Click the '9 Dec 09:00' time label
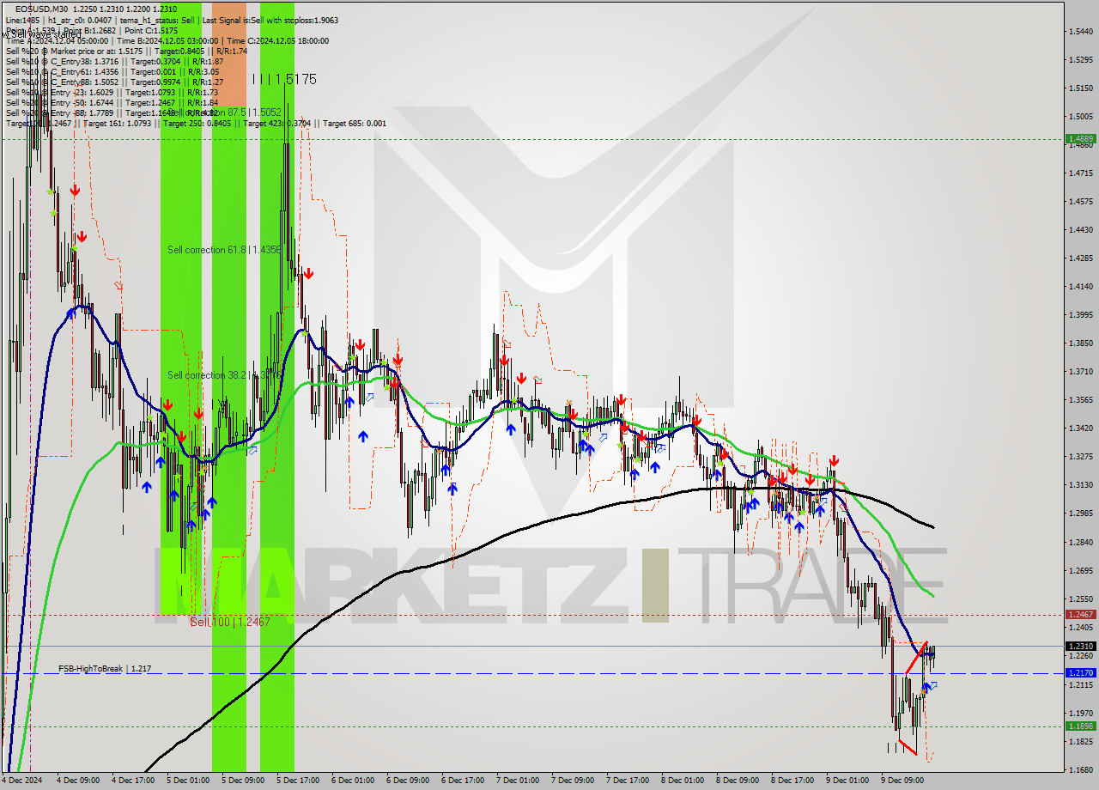The image size is (1099, 790). pyautogui.click(x=902, y=781)
